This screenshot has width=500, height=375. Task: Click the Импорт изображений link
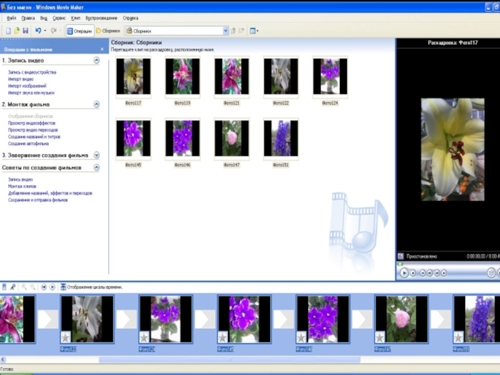click(27, 86)
